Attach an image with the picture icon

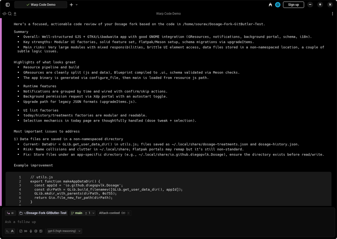41,231
